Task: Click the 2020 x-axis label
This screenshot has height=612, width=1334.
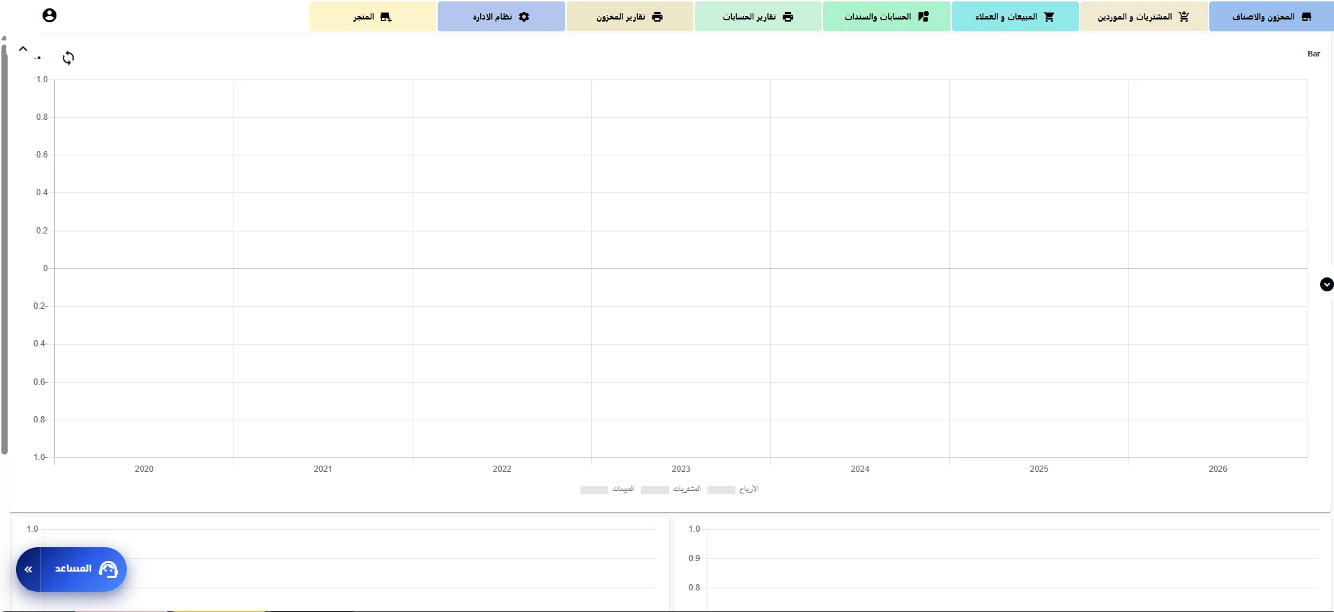Action: pos(144,469)
